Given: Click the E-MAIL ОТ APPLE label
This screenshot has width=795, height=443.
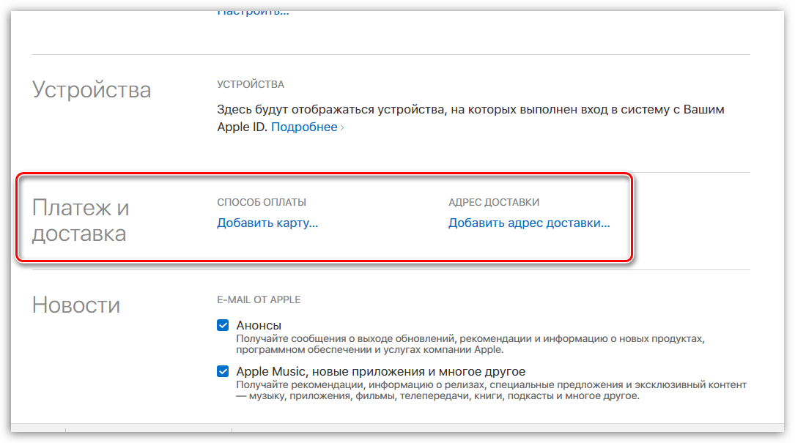Looking at the screenshot, I should (x=259, y=299).
